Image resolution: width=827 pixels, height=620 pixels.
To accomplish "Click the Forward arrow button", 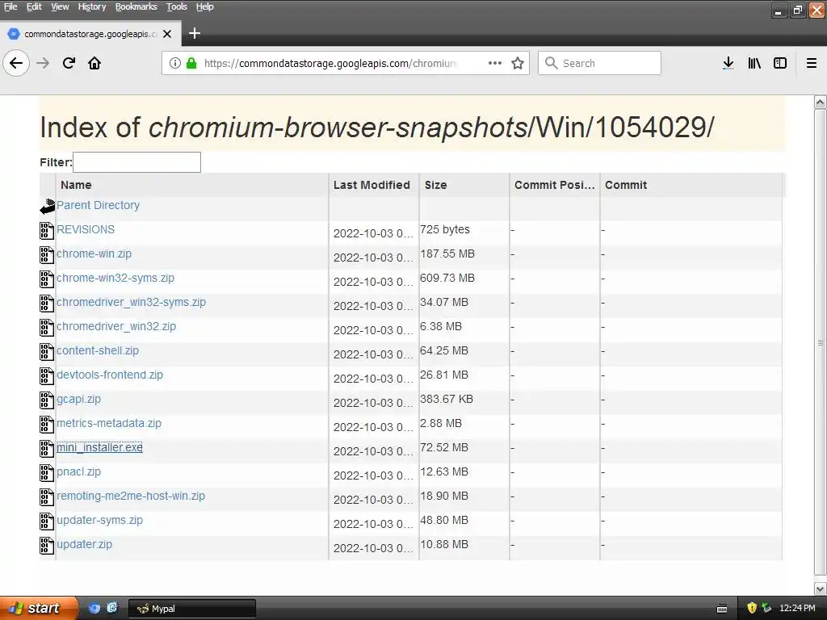I will (43, 63).
